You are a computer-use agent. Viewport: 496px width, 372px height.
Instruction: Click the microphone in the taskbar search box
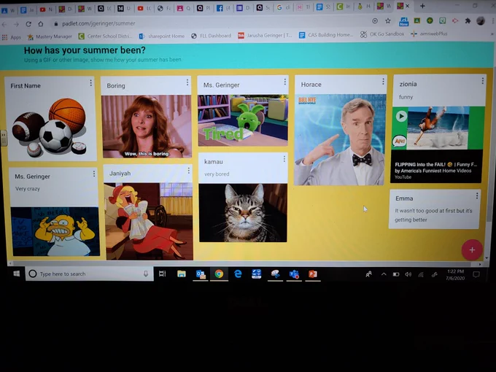pos(145,274)
